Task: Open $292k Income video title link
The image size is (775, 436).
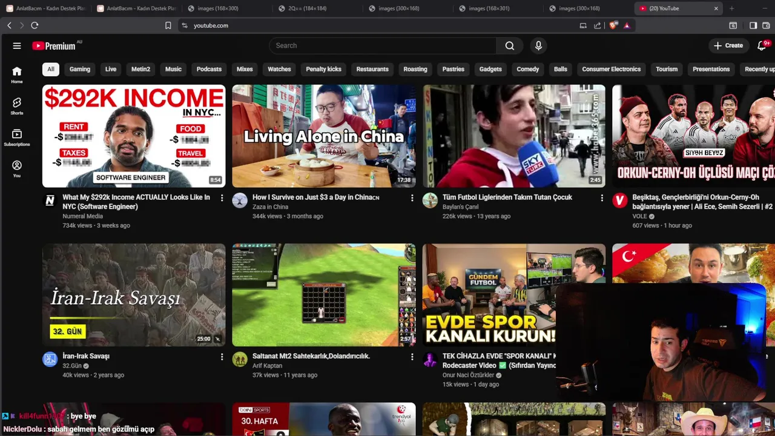Action: tap(136, 202)
